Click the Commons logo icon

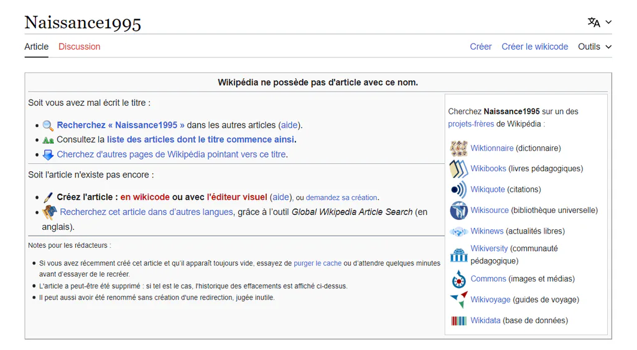coord(458,279)
